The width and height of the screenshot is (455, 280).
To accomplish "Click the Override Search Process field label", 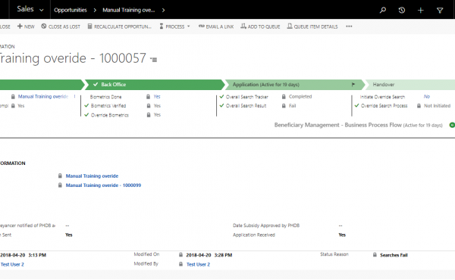I will click(384, 106).
